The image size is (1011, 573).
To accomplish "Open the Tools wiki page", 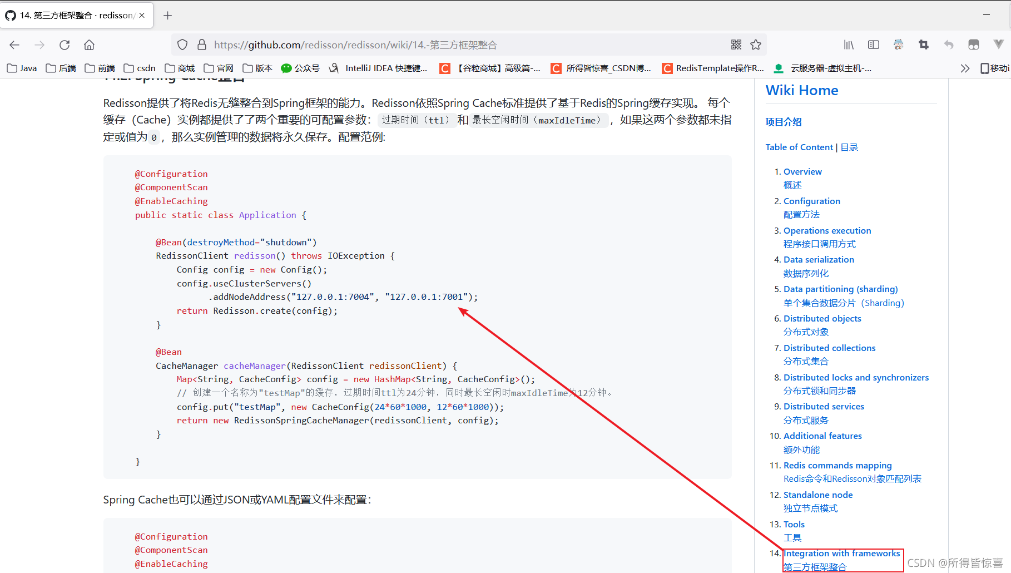I will coord(794,524).
